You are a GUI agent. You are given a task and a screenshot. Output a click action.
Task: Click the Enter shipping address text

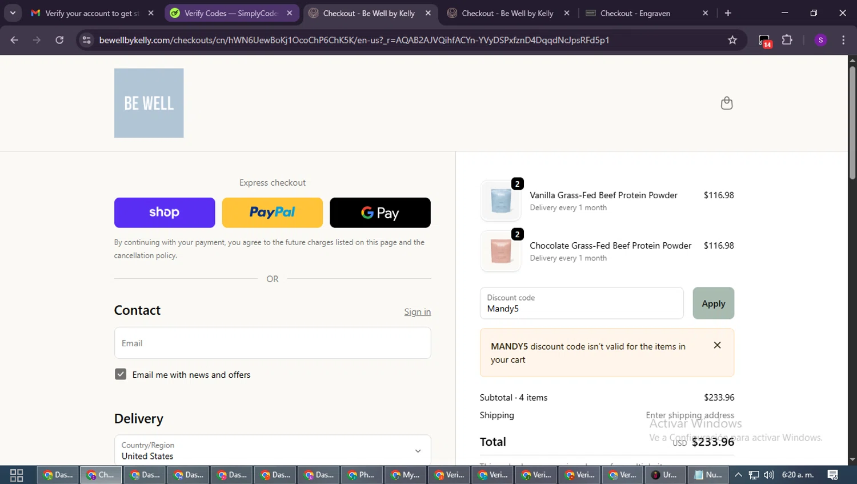point(690,415)
